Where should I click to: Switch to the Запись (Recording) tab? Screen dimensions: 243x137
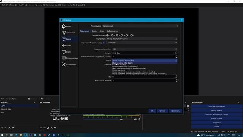point(94,31)
